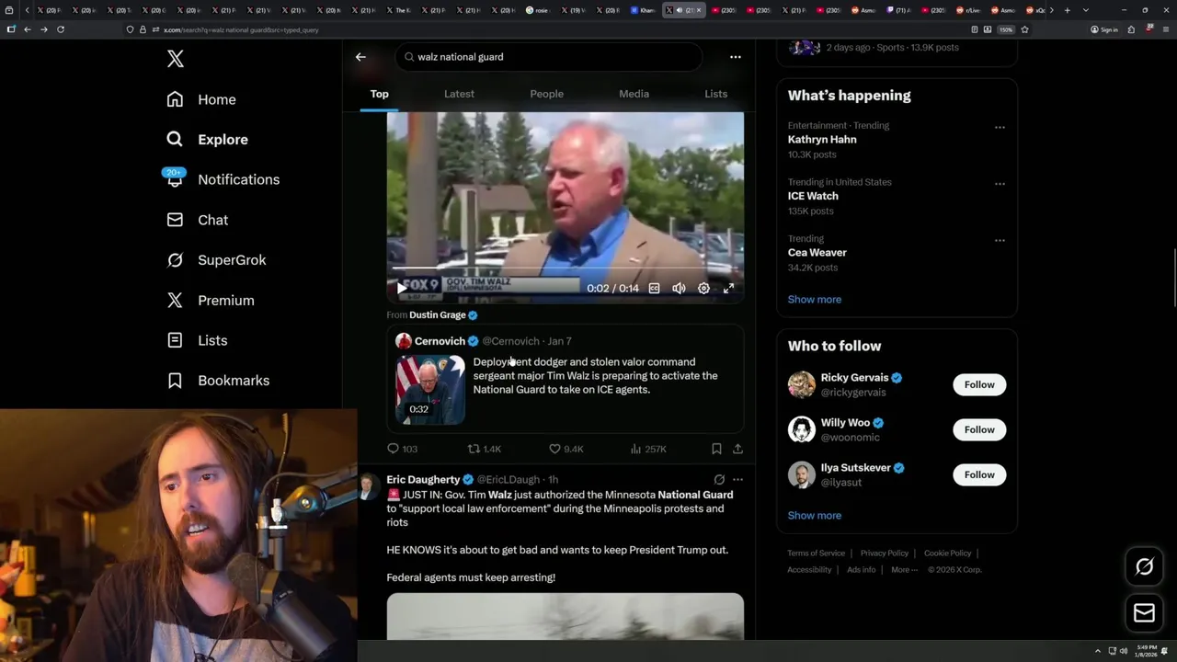Open Ricky Gervais profile avatar

point(802,384)
